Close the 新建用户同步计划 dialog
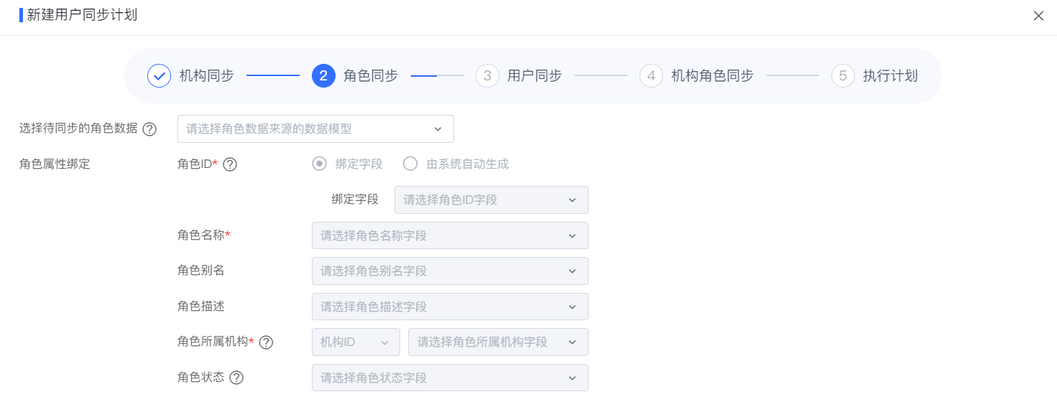The image size is (1057, 402). 1038,16
